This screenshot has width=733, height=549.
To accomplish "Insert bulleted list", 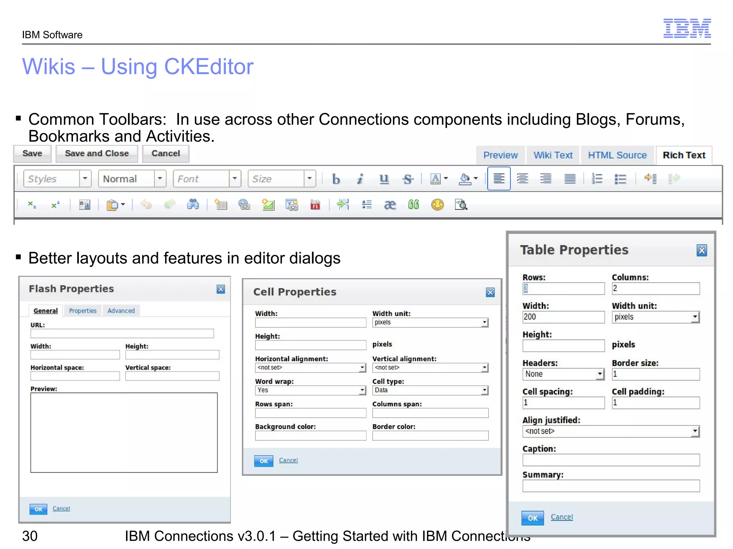I will click(620, 178).
